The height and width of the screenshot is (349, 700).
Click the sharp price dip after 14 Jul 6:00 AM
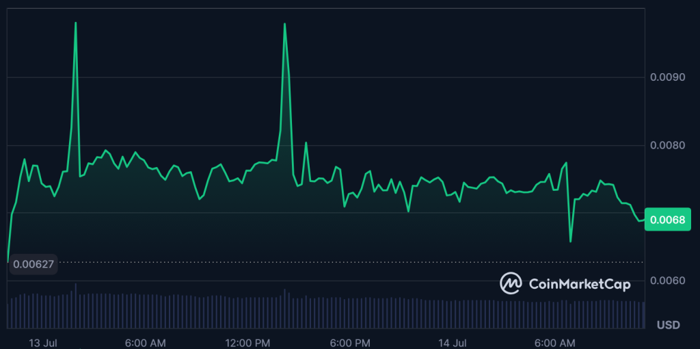(570, 241)
